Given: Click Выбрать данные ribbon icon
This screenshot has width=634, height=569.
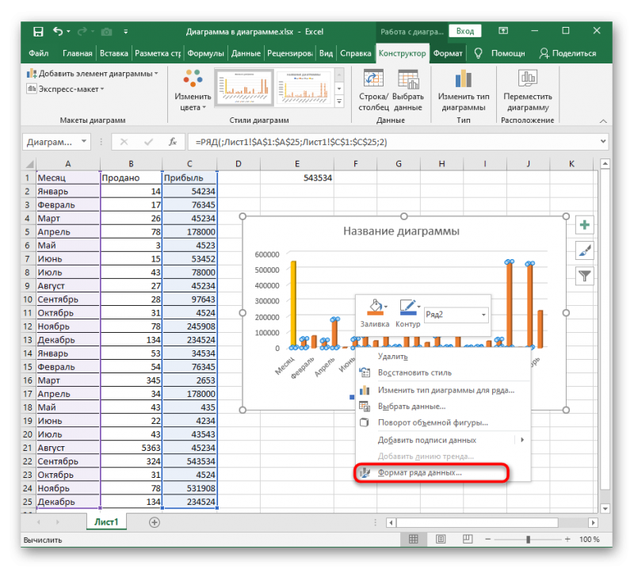Looking at the screenshot, I should pos(408,78).
